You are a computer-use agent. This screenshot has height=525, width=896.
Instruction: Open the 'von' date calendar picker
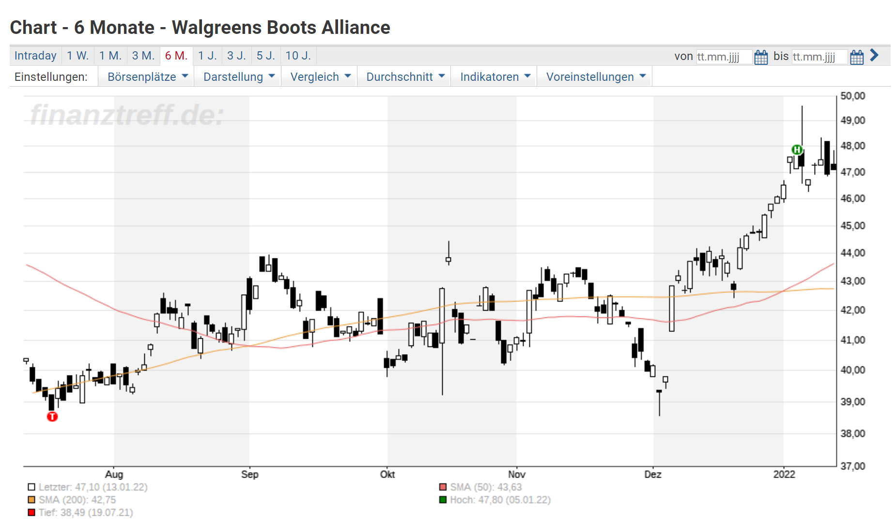(761, 57)
